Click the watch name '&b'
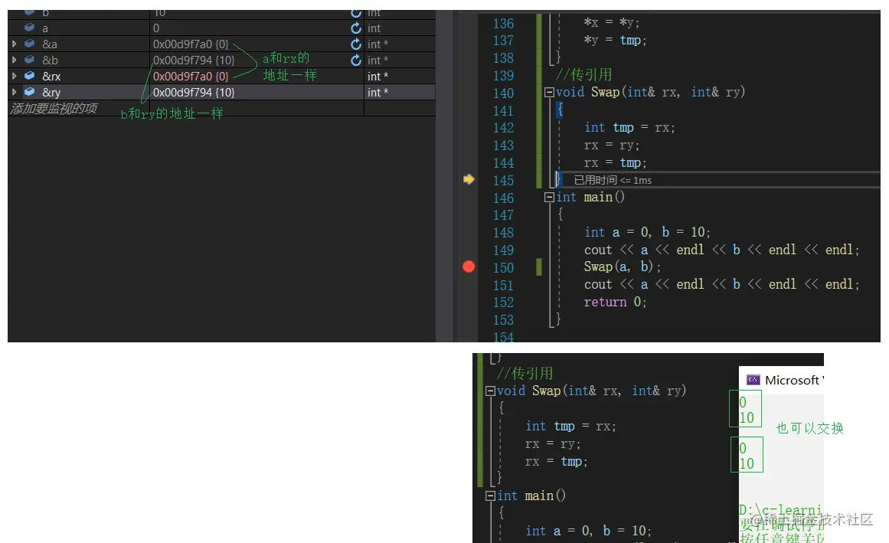The width and height of the screenshot is (889, 543). (50, 60)
